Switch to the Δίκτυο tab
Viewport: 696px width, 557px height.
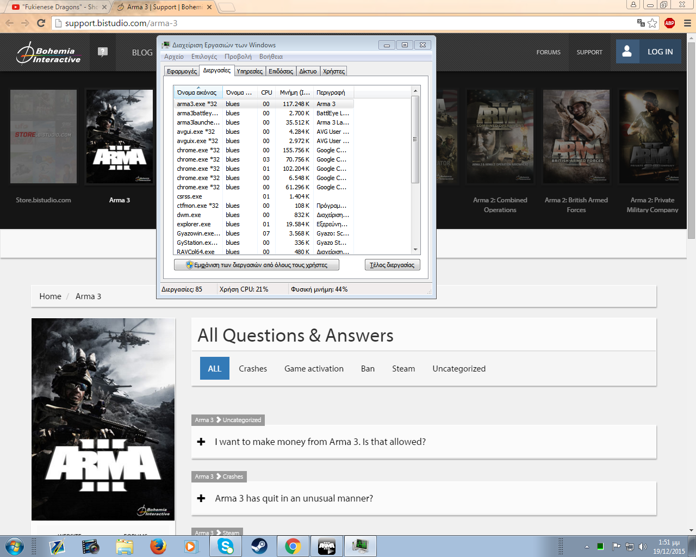click(308, 71)
